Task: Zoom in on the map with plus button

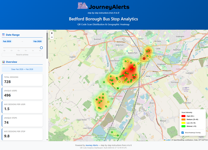Action: [x=52, y=33]
